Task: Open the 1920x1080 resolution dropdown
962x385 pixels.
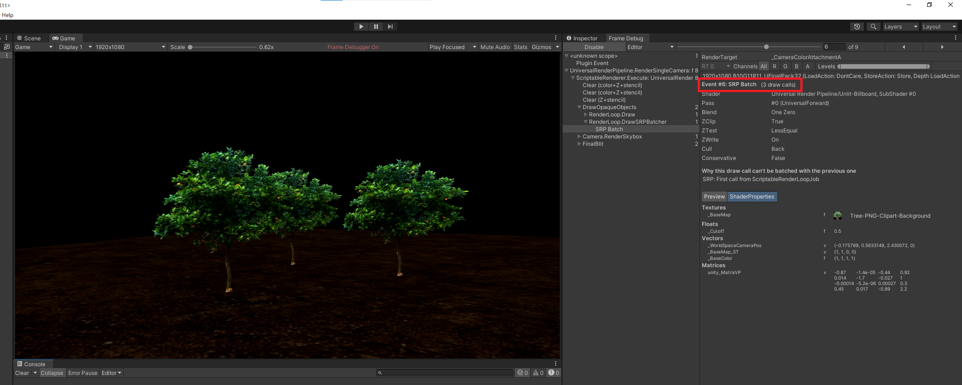Action: [130, 47]
